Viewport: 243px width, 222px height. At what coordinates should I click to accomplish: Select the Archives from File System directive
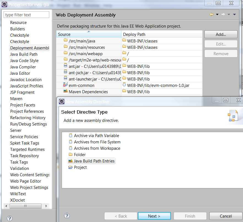click(x=97, y=142)
